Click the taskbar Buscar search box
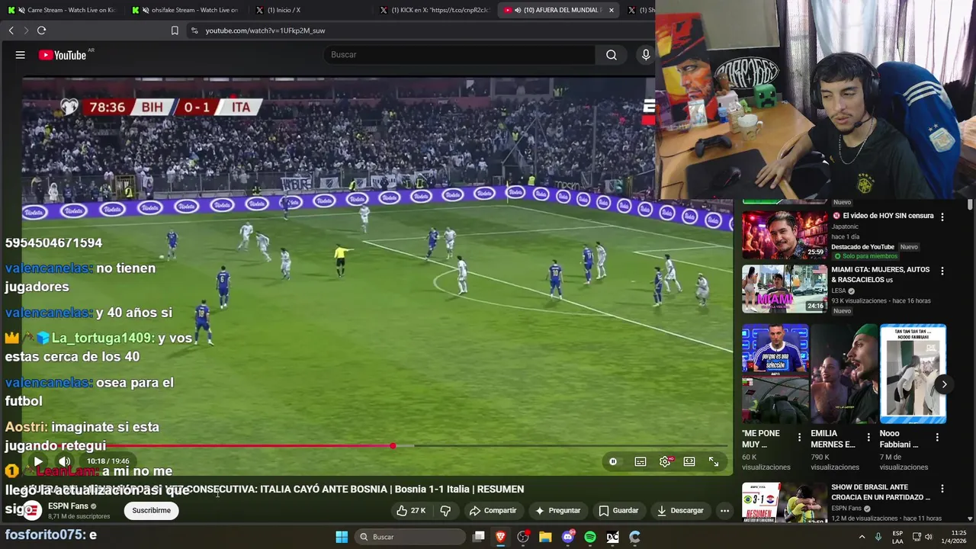The height and width of the screenshot is (549, 976). (x=412, y=537)
